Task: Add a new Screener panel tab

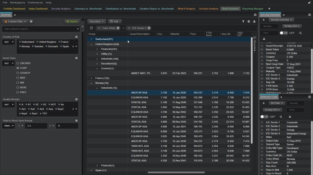Action: (x=15, y=15)
